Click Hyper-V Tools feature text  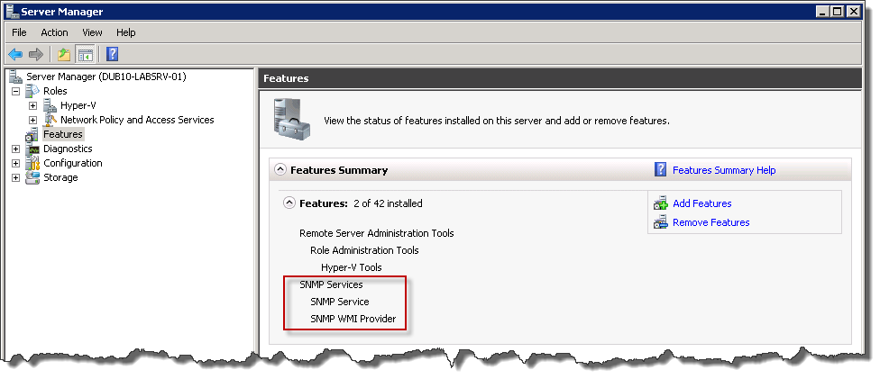(x=352, y=267)
